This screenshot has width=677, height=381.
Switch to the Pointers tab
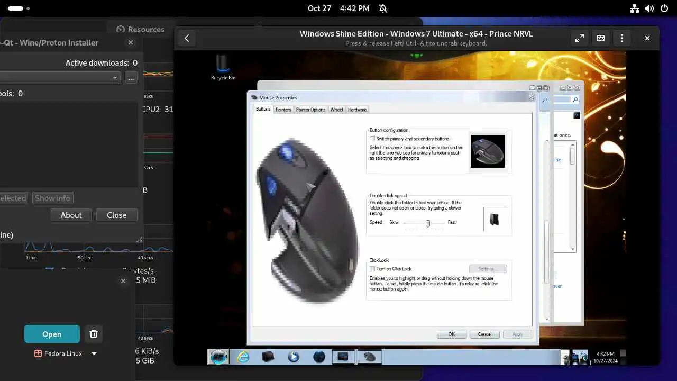283,110
